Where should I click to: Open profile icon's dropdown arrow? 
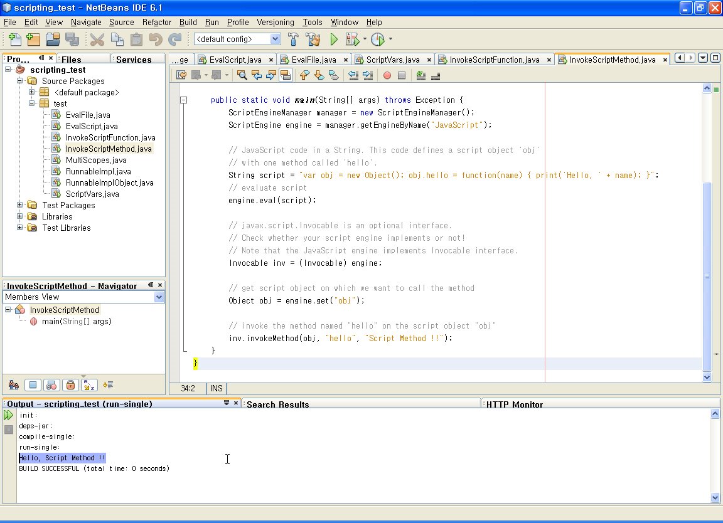coord(390,39)
